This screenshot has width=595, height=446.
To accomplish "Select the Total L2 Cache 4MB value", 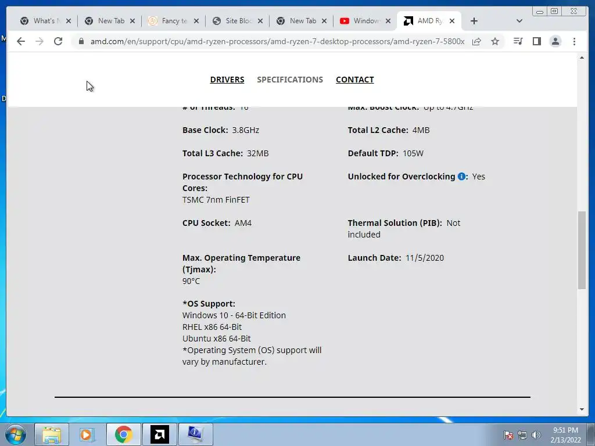I will (421, 130).
